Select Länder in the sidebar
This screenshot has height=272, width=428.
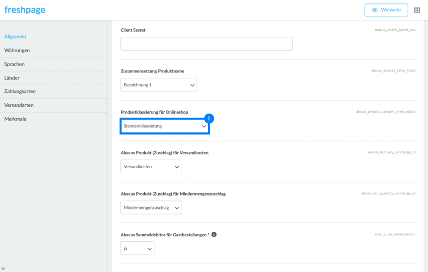pos(12,78)
